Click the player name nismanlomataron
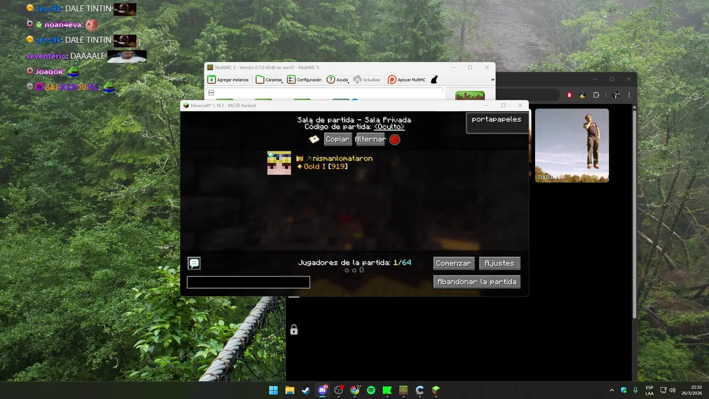 tap(342, 158)
